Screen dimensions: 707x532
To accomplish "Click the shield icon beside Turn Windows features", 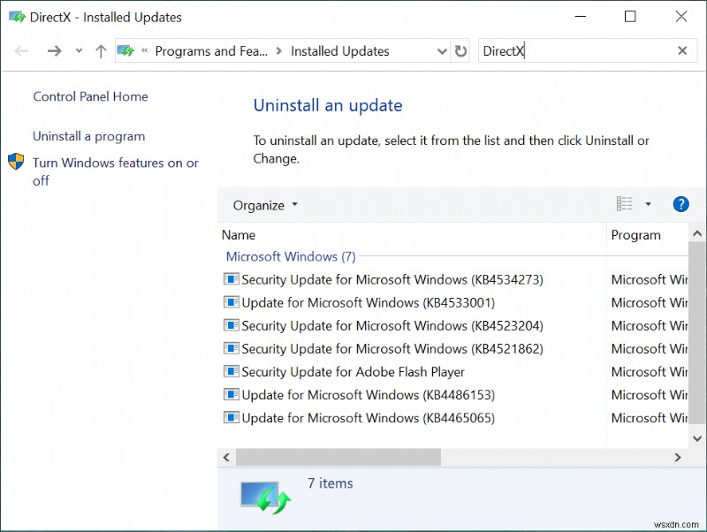I will 14,162.
